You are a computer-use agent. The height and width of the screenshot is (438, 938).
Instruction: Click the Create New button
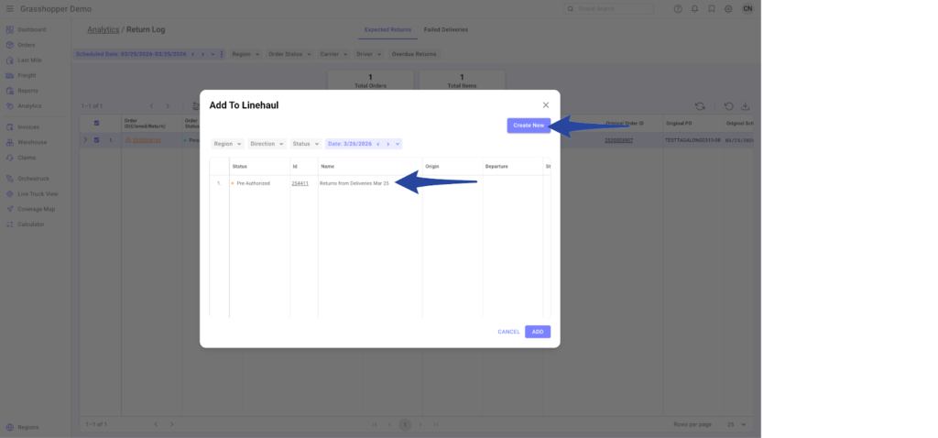click(529, 126)
